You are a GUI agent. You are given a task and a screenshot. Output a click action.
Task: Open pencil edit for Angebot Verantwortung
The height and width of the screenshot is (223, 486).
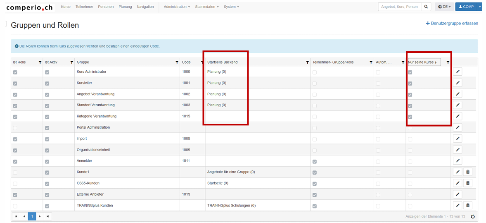point(457,94)
